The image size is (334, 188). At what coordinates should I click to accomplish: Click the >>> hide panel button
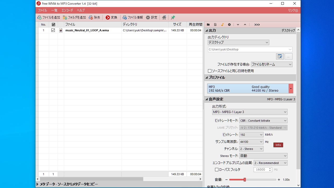[x=257, y=25]
